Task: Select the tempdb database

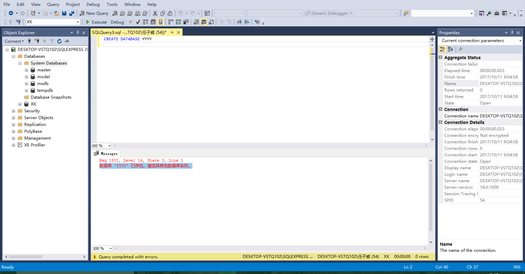Action: (x=45, y=90)
